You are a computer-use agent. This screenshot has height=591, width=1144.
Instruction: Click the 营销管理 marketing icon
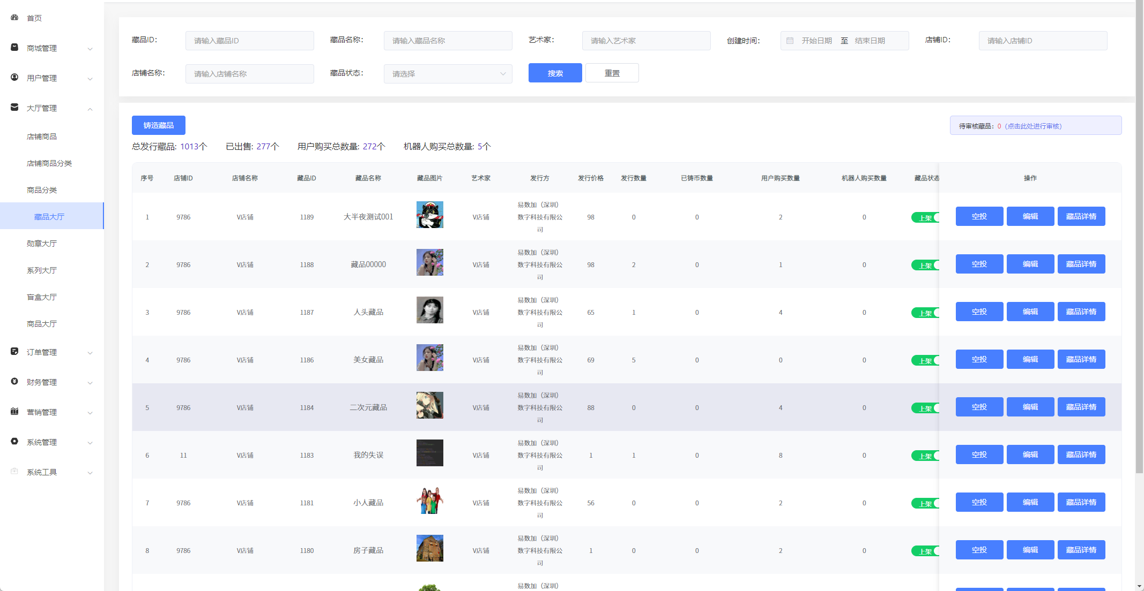pyautogui.click(x=14, y=412)
